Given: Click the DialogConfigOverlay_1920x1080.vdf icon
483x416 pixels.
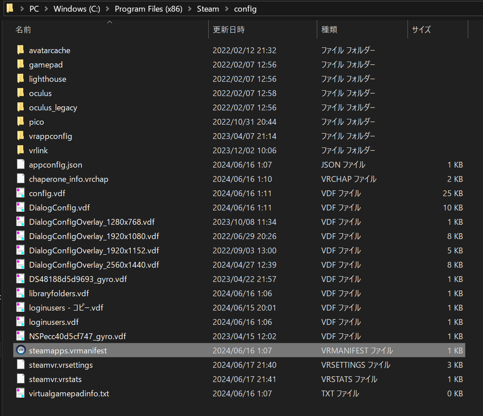Looking at the screenshot, I should pyautogui.click(x=21, y=236).
